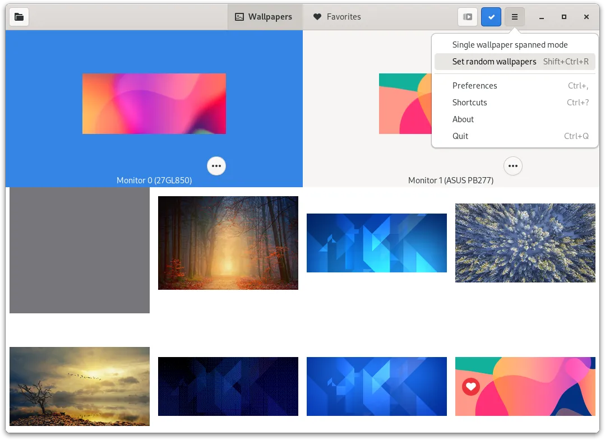605x440 pixels.
Task: Toggle single wallpaper spanned mode
Action: pos(509,44)
